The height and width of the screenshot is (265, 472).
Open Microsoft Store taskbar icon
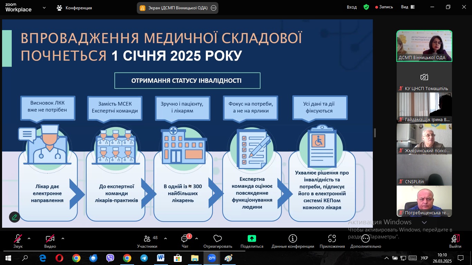(x=178, y=258)
